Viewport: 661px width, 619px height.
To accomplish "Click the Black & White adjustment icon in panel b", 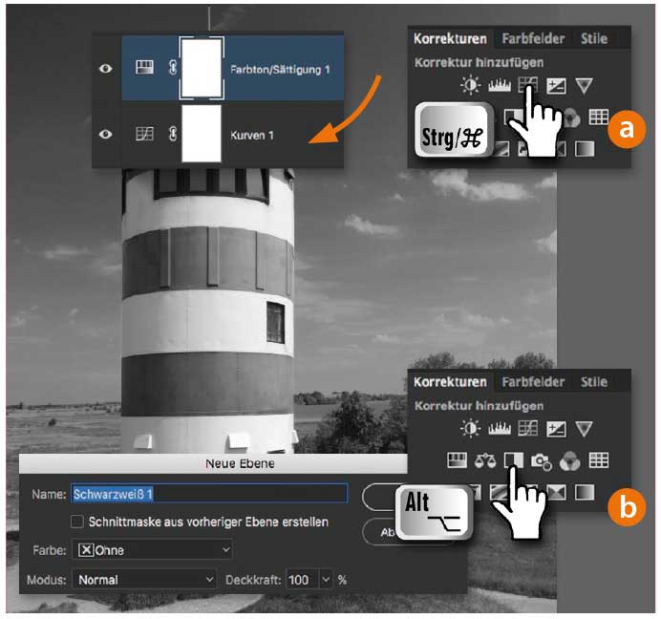I will point(513,460).
